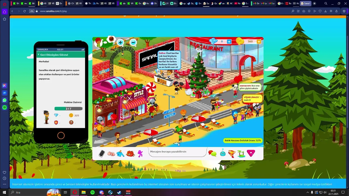349x196 pixels.
Task: Click the STYLE shop sign
Action: click(139, 94)
